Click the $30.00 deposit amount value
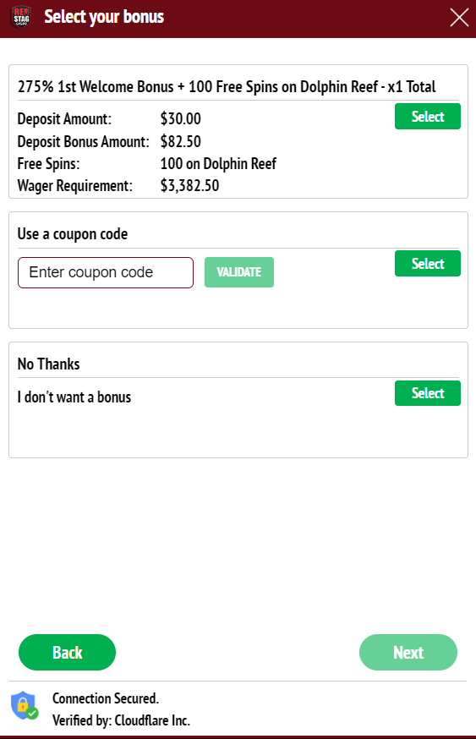476x739 pixels. [x=180, y=118]
